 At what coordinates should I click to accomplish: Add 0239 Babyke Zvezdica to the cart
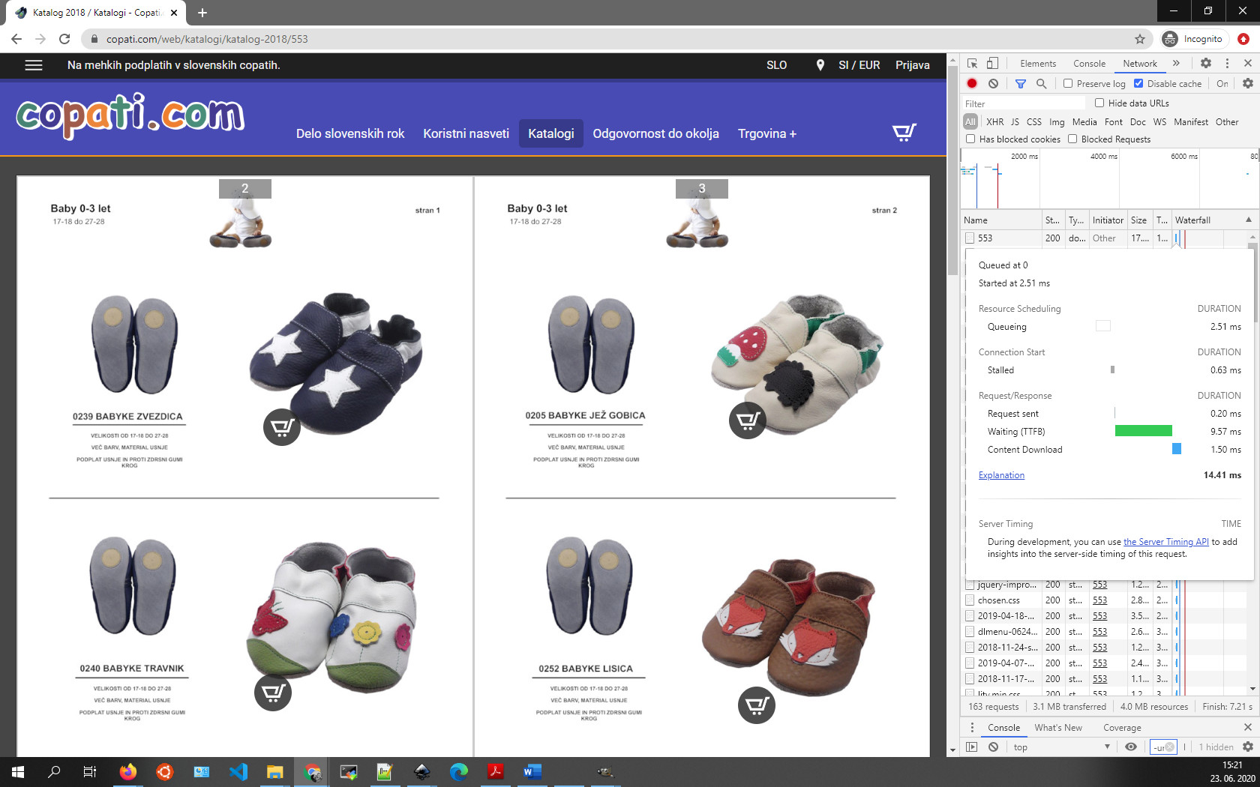(x=281, y=427)
